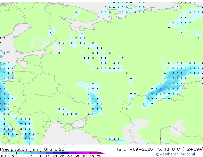Screen dimensions: 203x157
Task: Click the '25' legend scale label
Action: [x=62, y=156]
